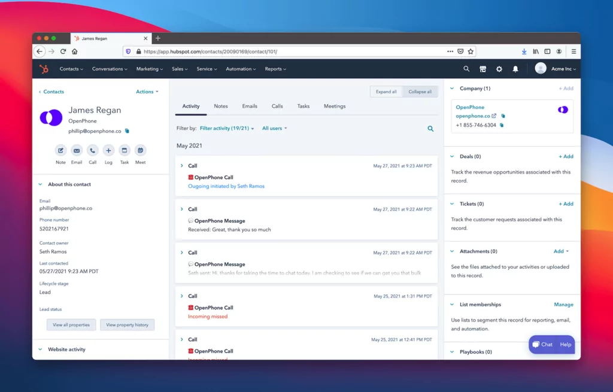Schedule with the Meet icon
613x392 pixels.
coord(140,151)
